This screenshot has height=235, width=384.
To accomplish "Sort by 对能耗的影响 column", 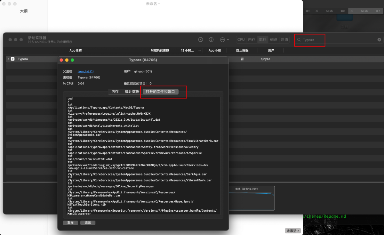I will coord(160,51).
